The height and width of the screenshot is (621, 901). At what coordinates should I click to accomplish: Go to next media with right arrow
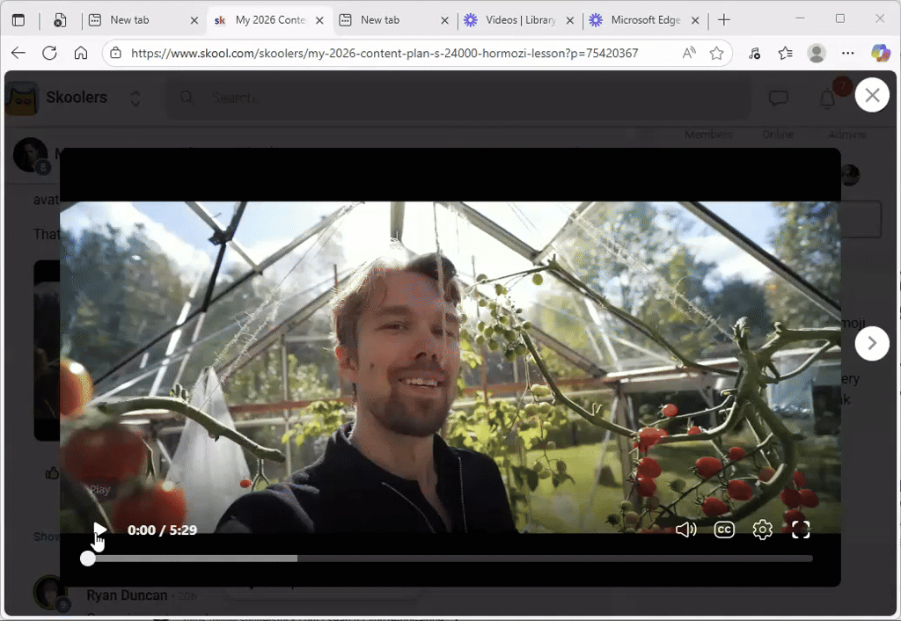[872, 344]
